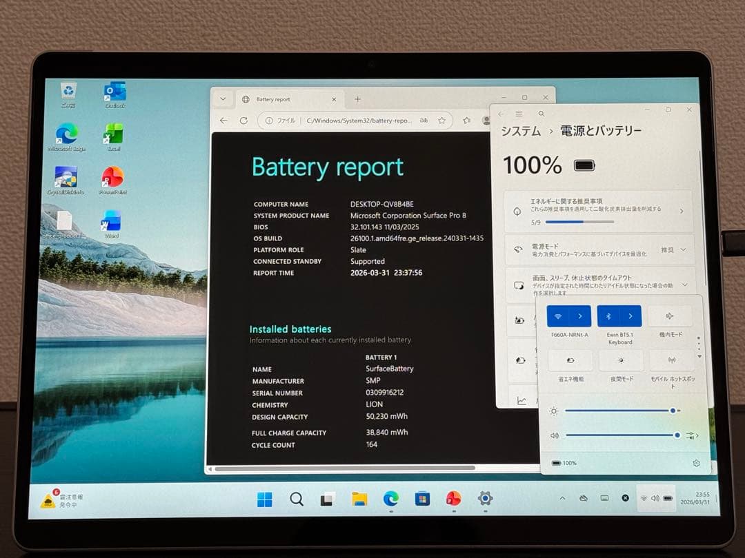Adjust the volume slider
The height and width of the screenshot is (558, 745).
[623, 435]
